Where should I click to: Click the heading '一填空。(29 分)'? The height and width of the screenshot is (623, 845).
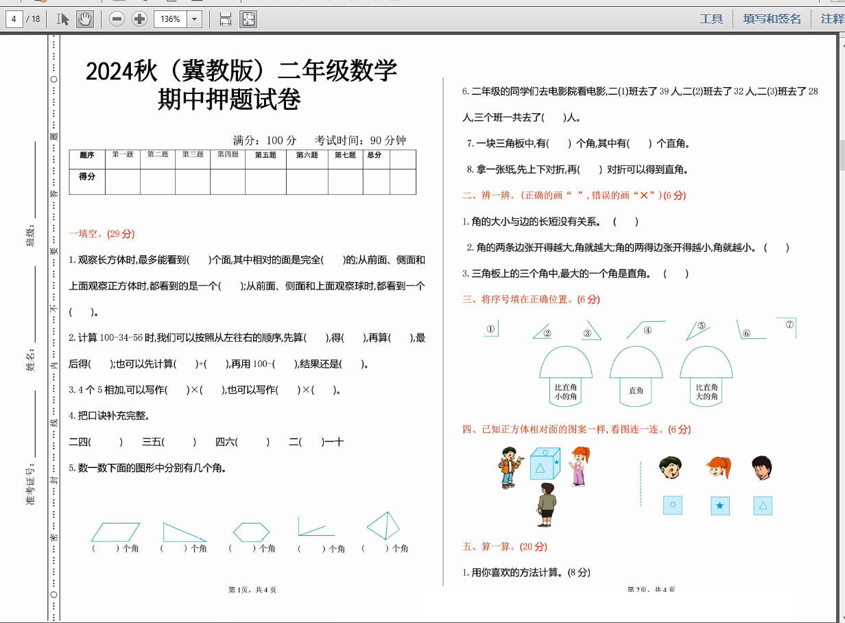point(102,234)
